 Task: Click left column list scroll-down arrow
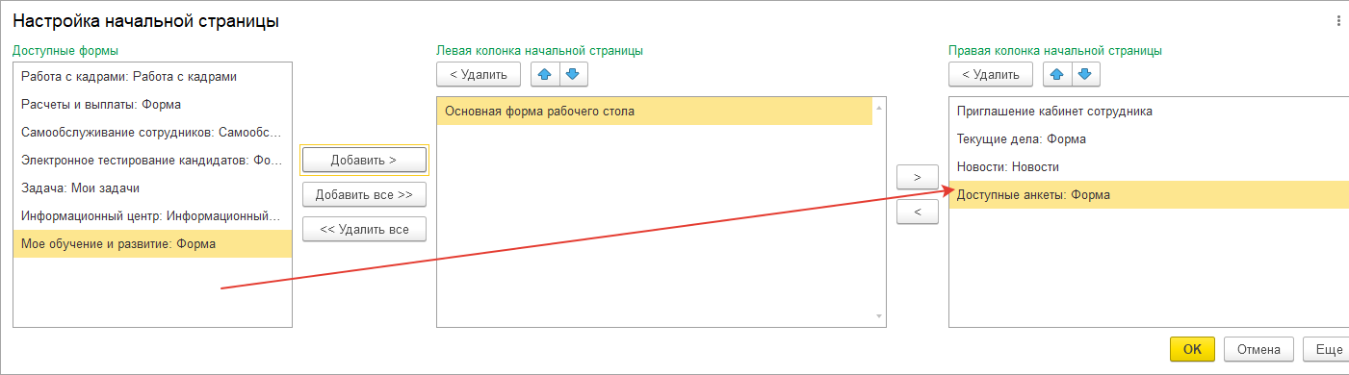879,316
